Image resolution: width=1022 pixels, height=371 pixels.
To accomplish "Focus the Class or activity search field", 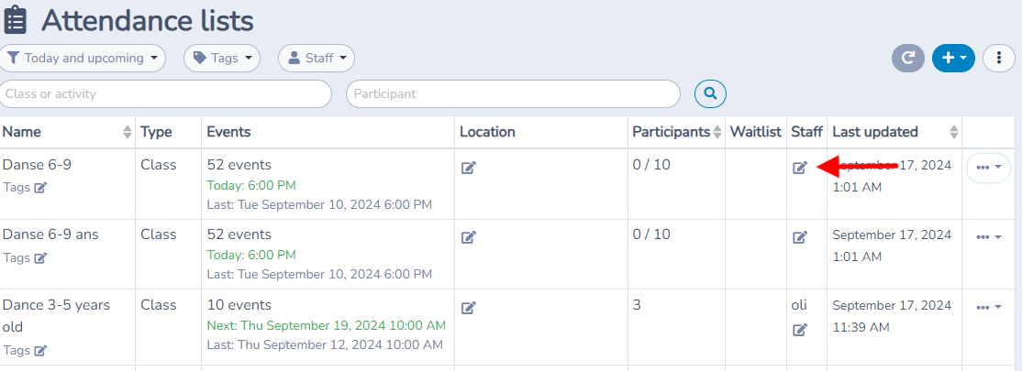I will 165,93.
